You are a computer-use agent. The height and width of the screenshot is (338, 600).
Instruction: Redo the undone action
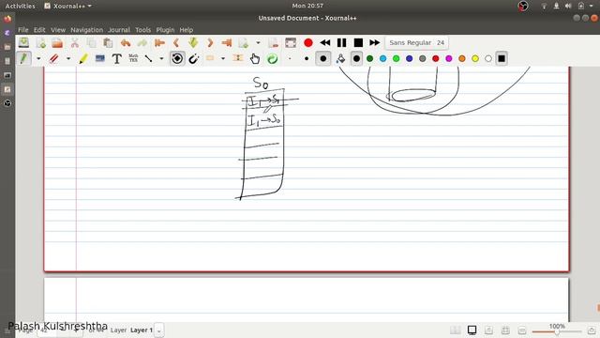coord(142,42)
